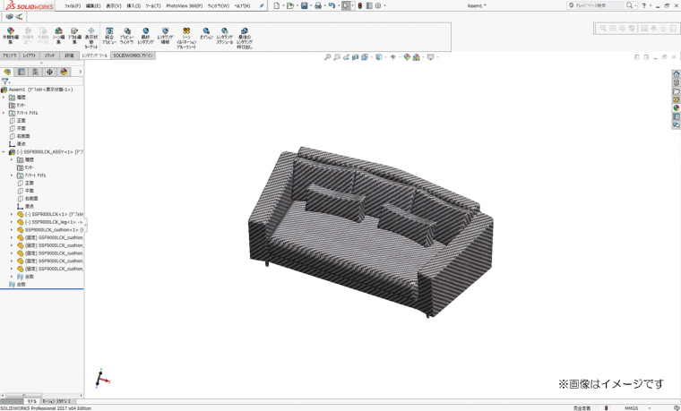Collapse the SSP9000LCK_ASSY<1> tree node
Viewport: 681px width, 411px height.
coord(4,152)
